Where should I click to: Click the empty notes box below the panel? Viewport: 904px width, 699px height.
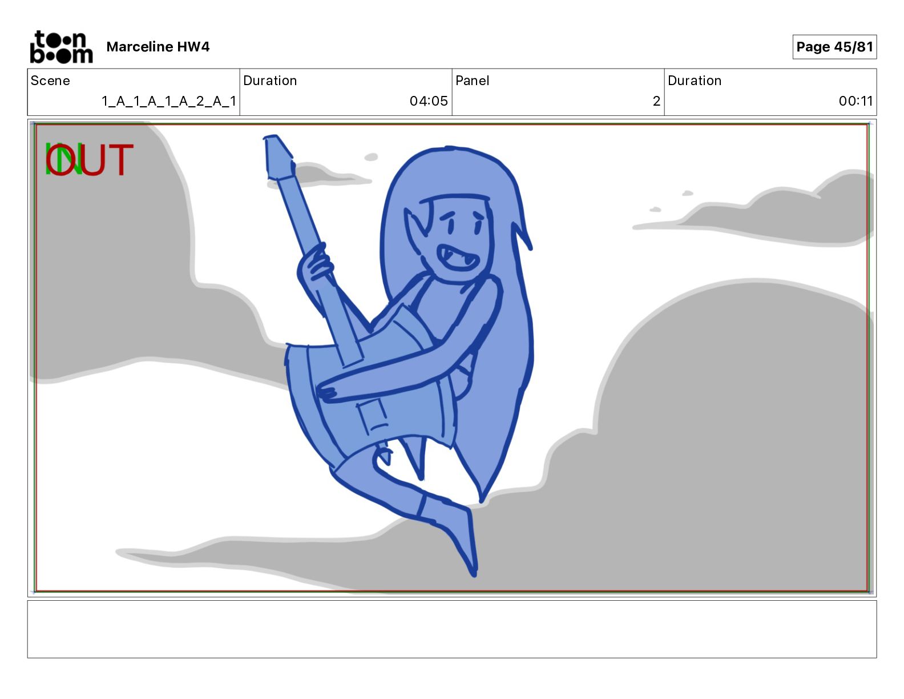452,629
